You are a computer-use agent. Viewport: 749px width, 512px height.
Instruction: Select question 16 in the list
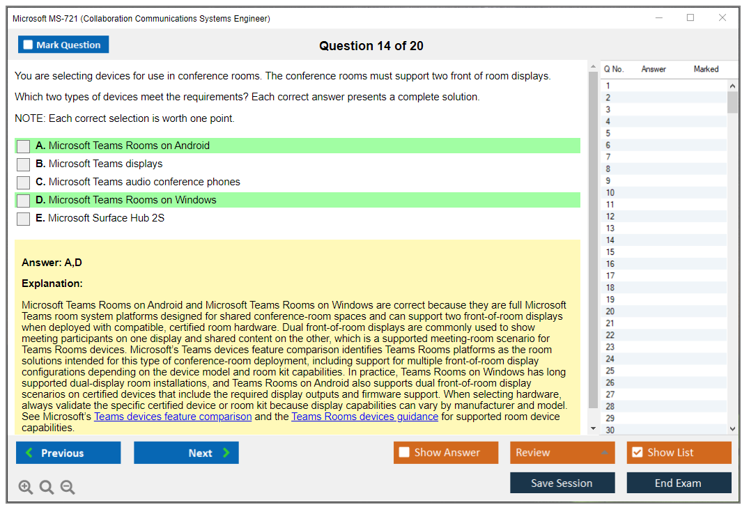(x=664, y=264)
